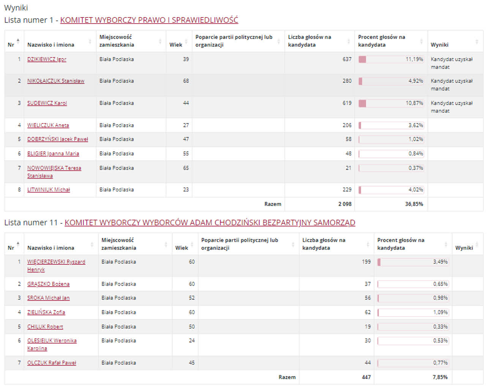This screenshot has height=389, width=488.
Task: Open Komitet Wyborczy Prawo i Sprawiedliwość link
Action: (x=149, y=20)
